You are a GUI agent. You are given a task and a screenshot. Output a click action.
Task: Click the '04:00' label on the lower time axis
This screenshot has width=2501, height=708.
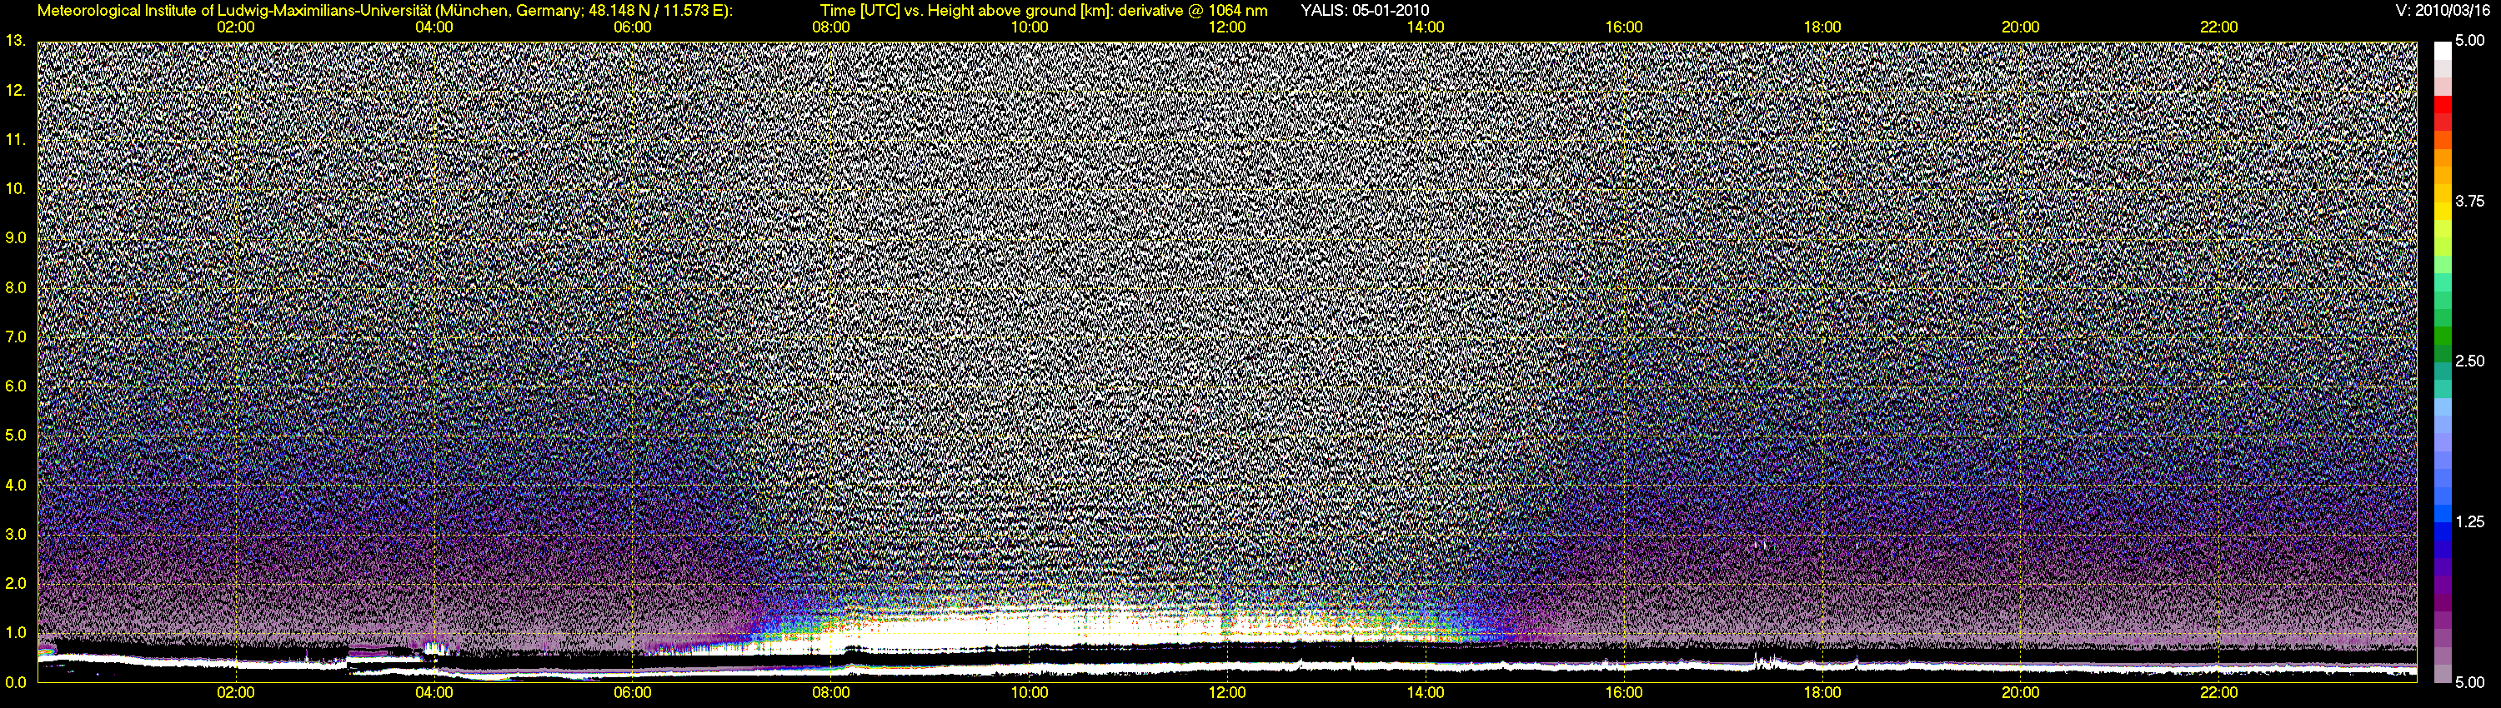point(434,692)
